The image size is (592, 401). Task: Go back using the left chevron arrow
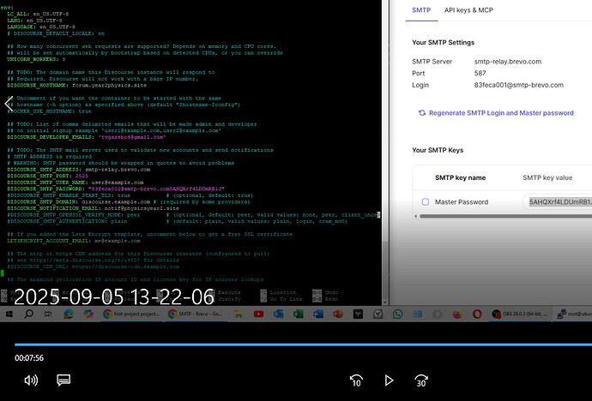(x=9, y=104)
